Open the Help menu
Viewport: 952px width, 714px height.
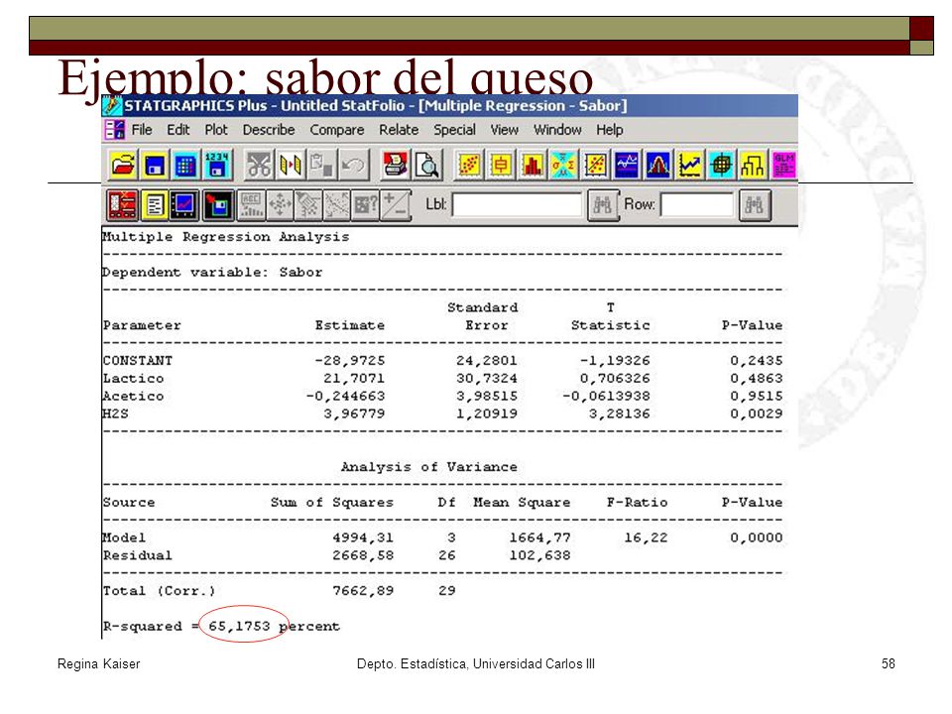pyautogui.click(x=610, y=130)
